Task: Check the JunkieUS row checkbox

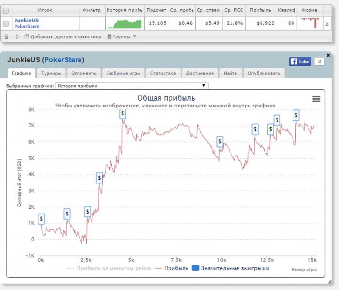Action: [x=6, y=24]
